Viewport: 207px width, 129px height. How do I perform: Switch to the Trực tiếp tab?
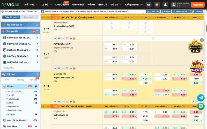tap(33, 80)
